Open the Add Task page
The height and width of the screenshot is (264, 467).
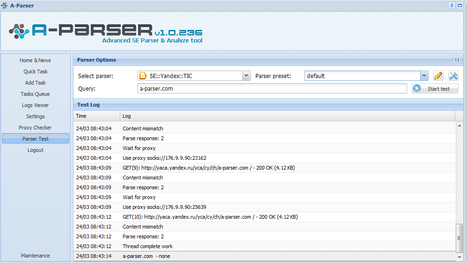click(x=35, y=83)
